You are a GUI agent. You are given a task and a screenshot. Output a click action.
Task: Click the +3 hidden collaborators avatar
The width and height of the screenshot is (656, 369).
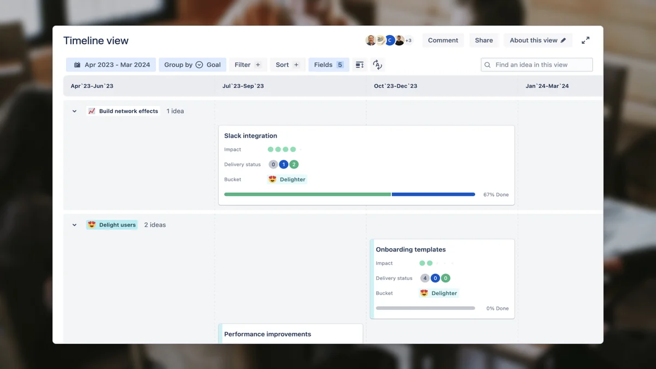click(x=407, y=39)
